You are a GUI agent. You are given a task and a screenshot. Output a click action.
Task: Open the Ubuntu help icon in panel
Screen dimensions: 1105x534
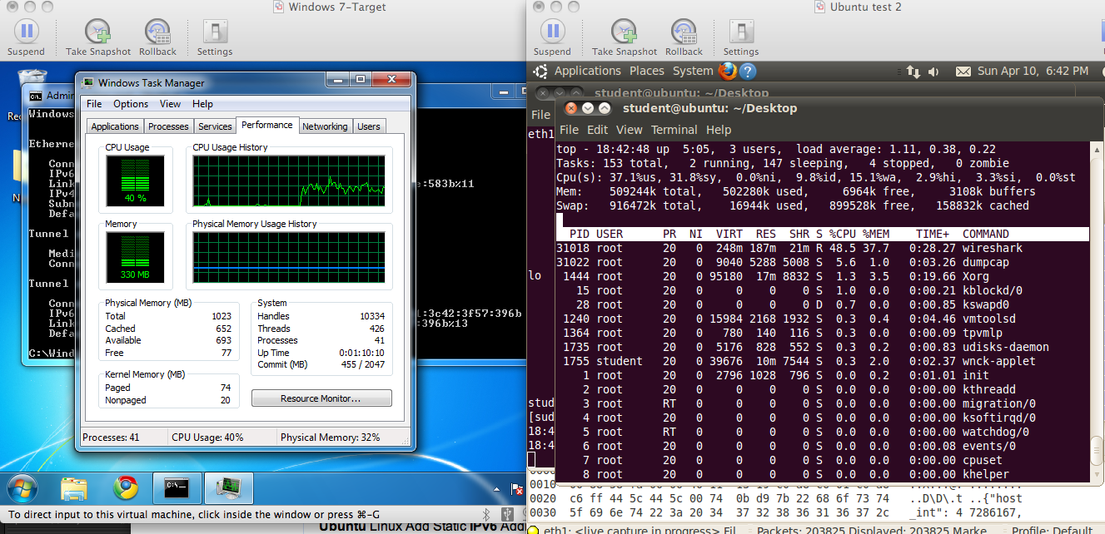[748, 72]
